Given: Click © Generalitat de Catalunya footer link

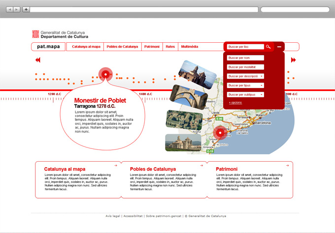Looking at the screenshot, I should pyautogui.click(x=205, y=216).
